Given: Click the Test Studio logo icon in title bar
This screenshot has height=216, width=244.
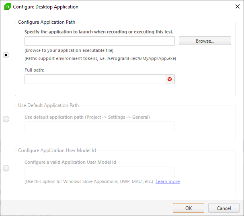Looking at the screenshot, I should (x=8, y=7).
